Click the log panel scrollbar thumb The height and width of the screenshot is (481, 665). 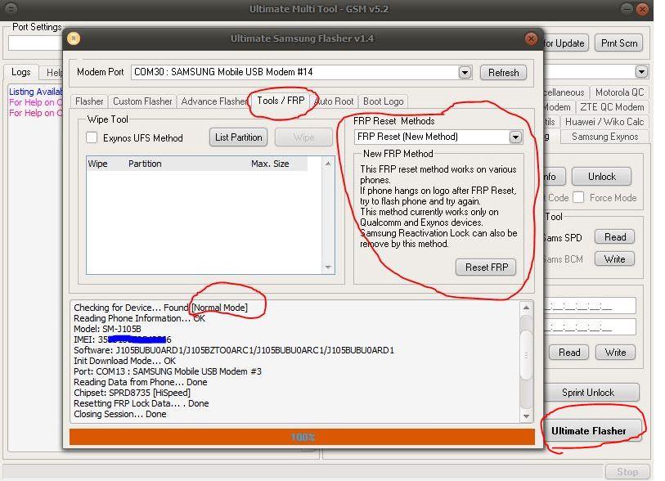tap(526, 354)
